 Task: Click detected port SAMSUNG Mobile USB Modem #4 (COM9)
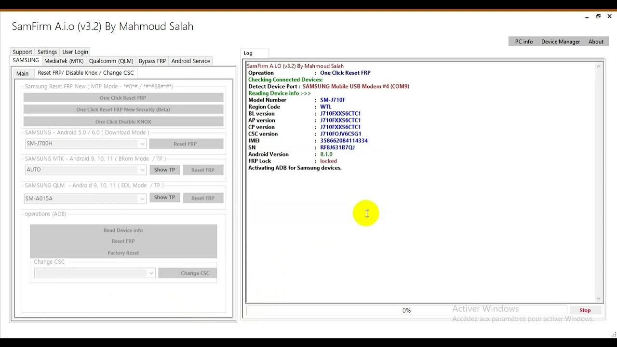(x=356, y=87)
